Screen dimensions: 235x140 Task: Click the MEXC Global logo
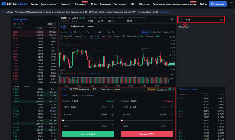[x=14, y=4]
